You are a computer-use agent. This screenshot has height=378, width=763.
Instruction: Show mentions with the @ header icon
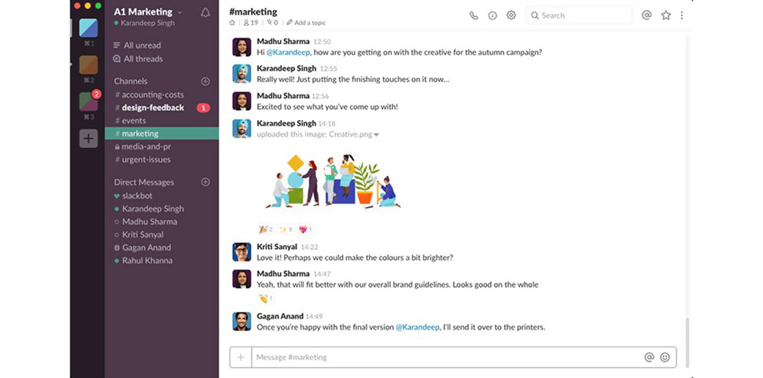(646, 15)
